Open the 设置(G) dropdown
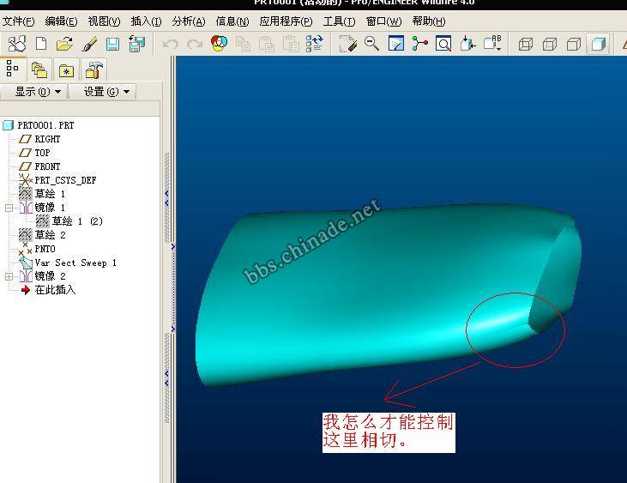The image size is (627, 483). pyautogui.click(x=102, y=92)
